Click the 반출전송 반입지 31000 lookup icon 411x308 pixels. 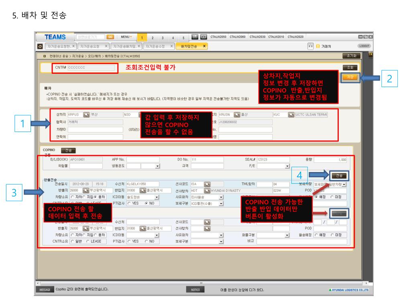143,190
